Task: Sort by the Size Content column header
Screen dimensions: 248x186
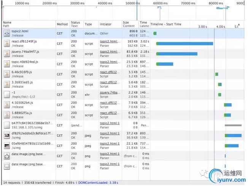Action: tap(130, 24)
